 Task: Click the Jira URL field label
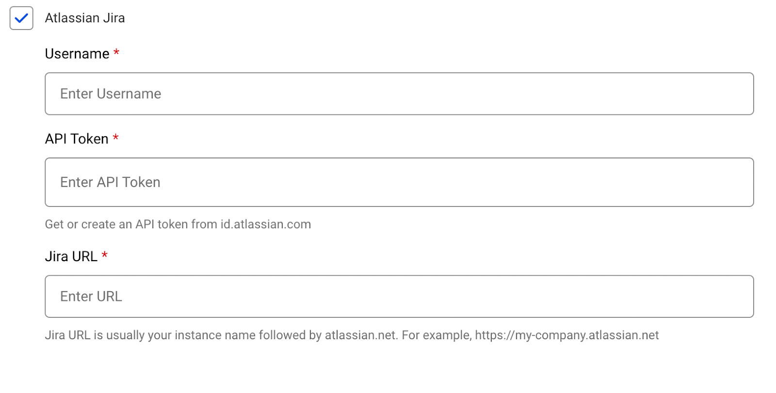click(x=71, y=256)
